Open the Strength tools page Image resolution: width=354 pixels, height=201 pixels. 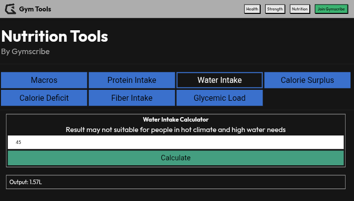tap(275, 9)
